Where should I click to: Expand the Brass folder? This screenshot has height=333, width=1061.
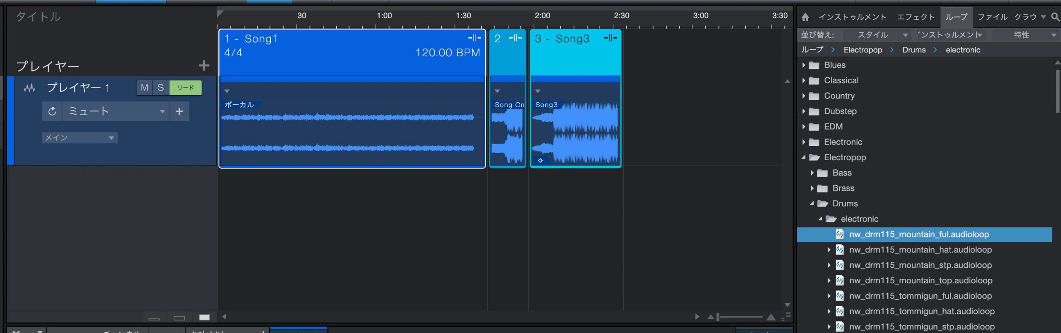tap(812, 188)
